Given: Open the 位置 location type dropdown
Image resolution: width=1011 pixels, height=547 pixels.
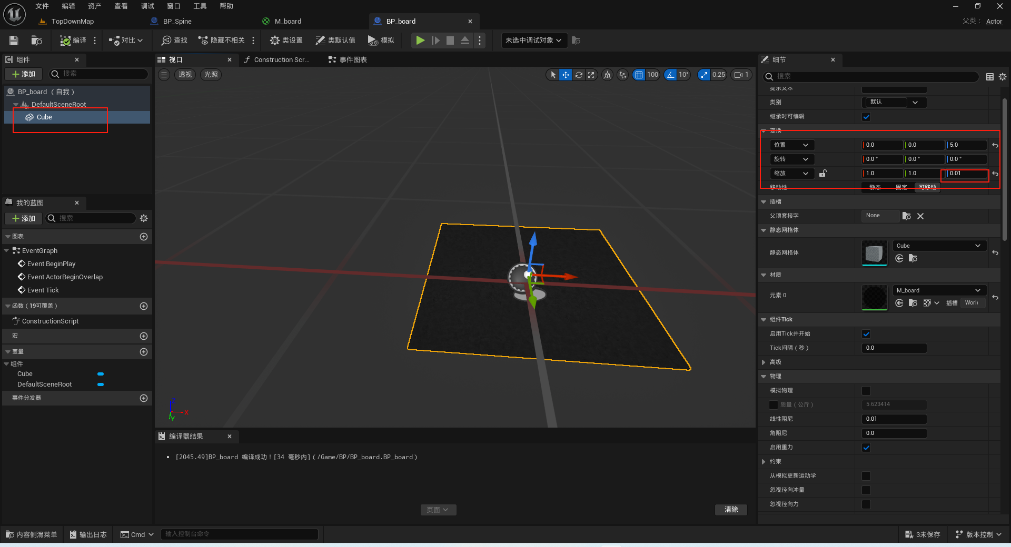Looking at the screenshot, I should pos(791,145).
